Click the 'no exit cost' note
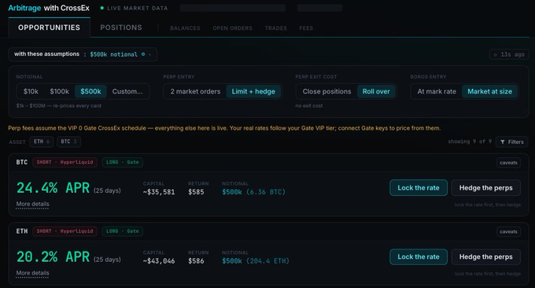 (308, 105)
